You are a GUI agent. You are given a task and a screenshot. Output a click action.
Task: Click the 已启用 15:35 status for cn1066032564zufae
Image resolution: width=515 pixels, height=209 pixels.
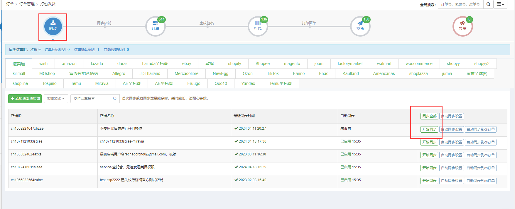[351, 180]
